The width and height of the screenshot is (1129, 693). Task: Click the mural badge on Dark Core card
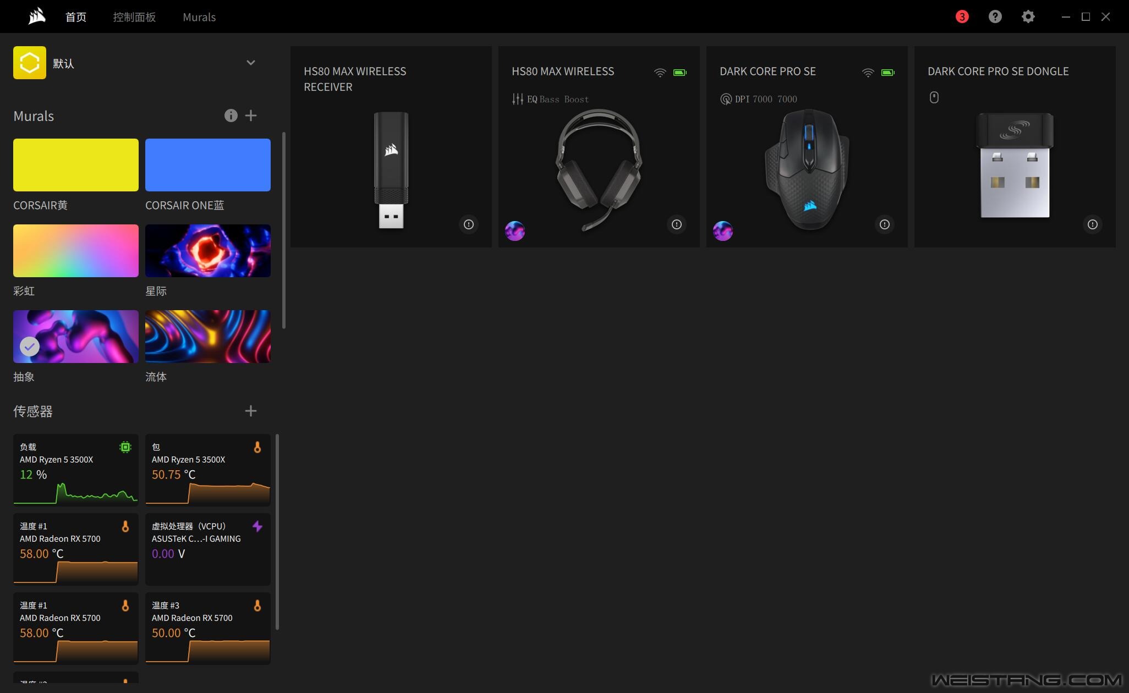(723, 231)
